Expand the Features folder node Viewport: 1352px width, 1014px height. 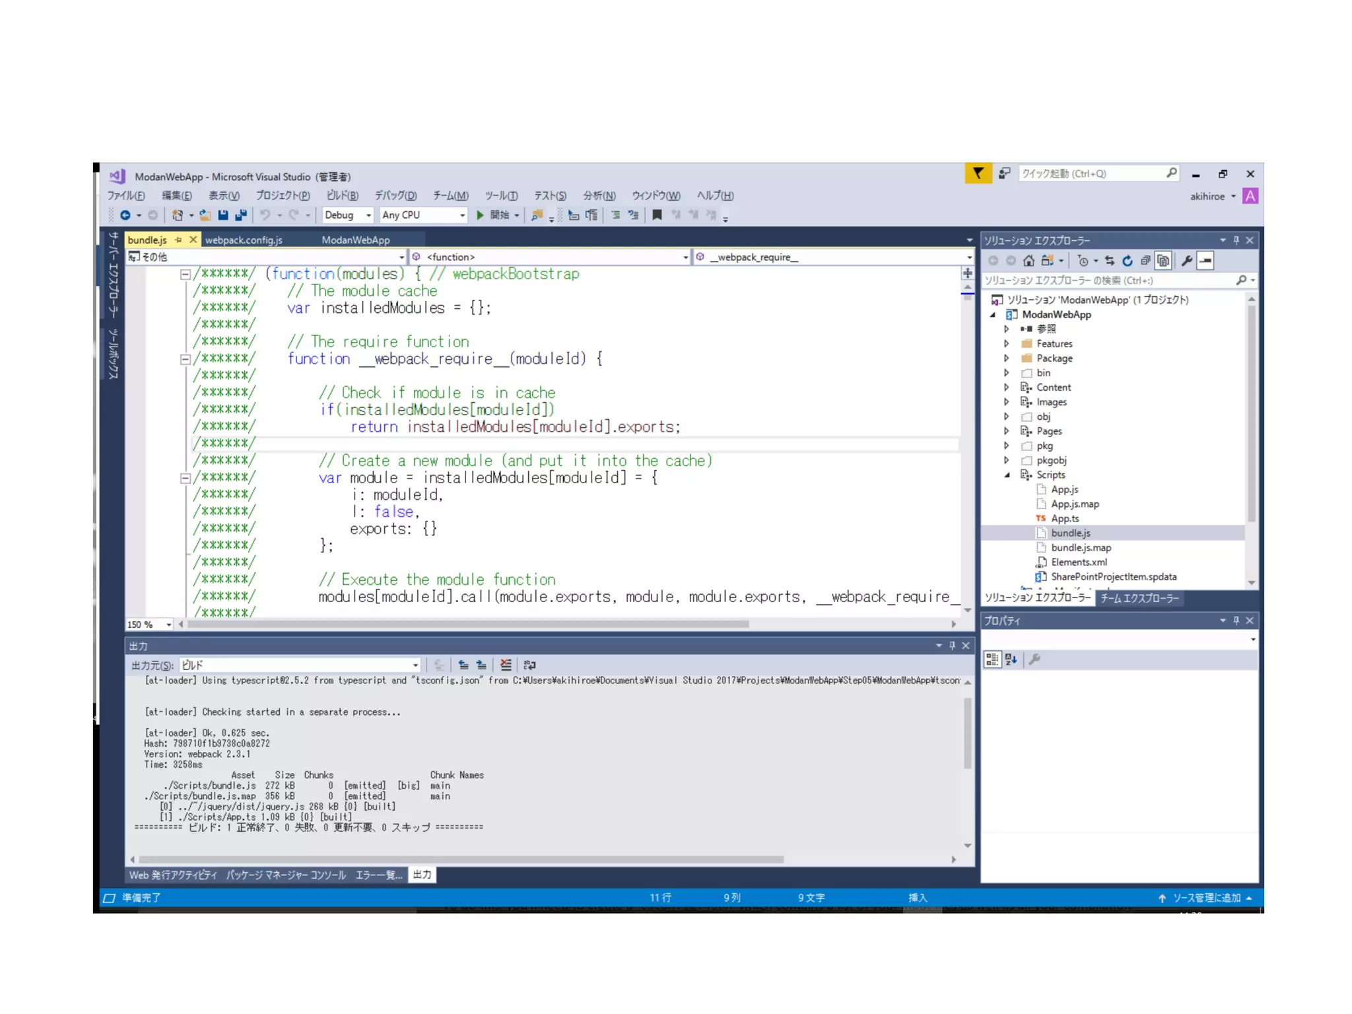click(x=1006, y=343)
